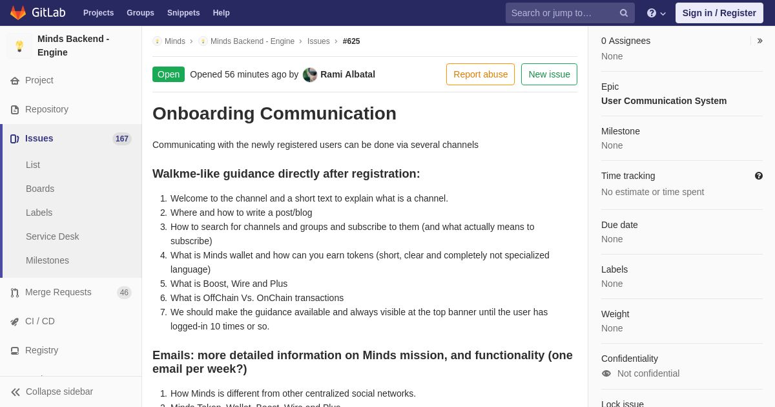Click the Project home icon in sidebar
The width and height of the screenshot is (775, 407).
(15, 81)
